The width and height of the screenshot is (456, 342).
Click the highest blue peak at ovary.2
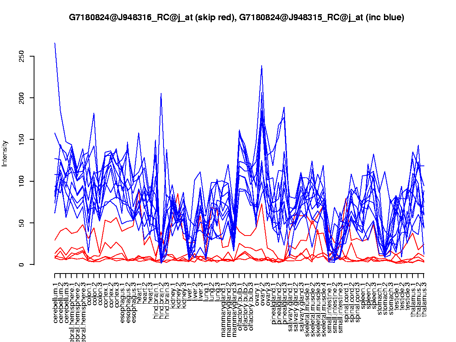[x=262, y=66]
